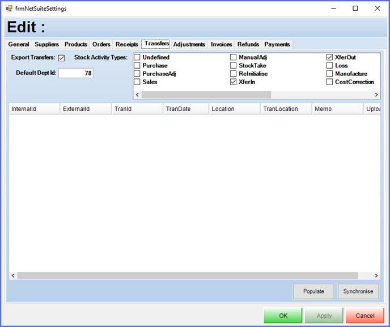Click the Default Dept Id field

coord(76,73)
